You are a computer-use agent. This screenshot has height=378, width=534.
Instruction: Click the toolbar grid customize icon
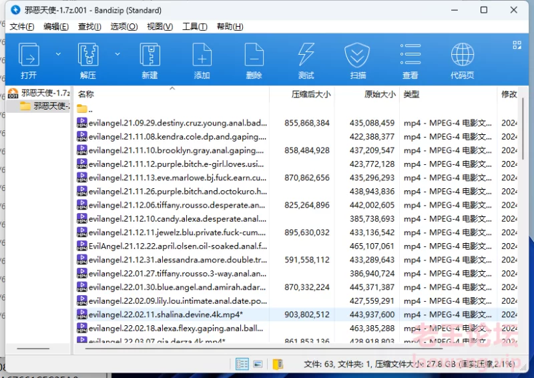click(517, 45)
